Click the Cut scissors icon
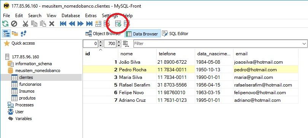The image size is (308, 138). click(25, 24)
